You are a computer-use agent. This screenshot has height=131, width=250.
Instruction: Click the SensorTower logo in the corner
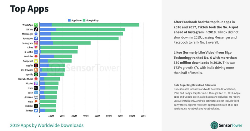pos(226,125)
